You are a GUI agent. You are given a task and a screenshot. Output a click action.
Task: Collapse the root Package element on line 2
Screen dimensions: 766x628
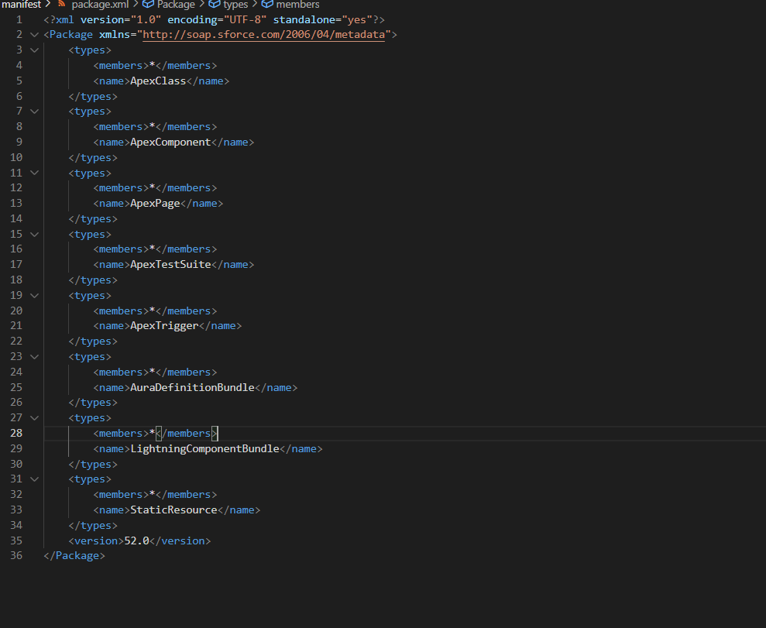34,34
